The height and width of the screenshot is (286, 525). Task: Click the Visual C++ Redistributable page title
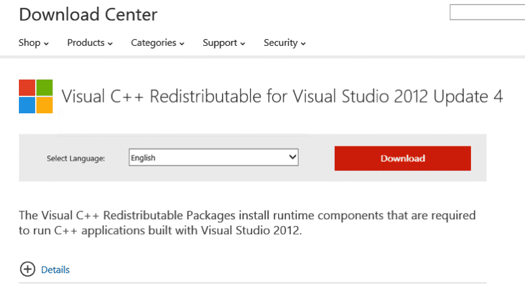pyautogui.click(x=282, y=96)
